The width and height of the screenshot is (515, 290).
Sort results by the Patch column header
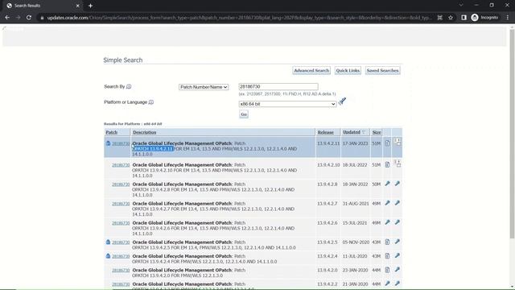111,132
